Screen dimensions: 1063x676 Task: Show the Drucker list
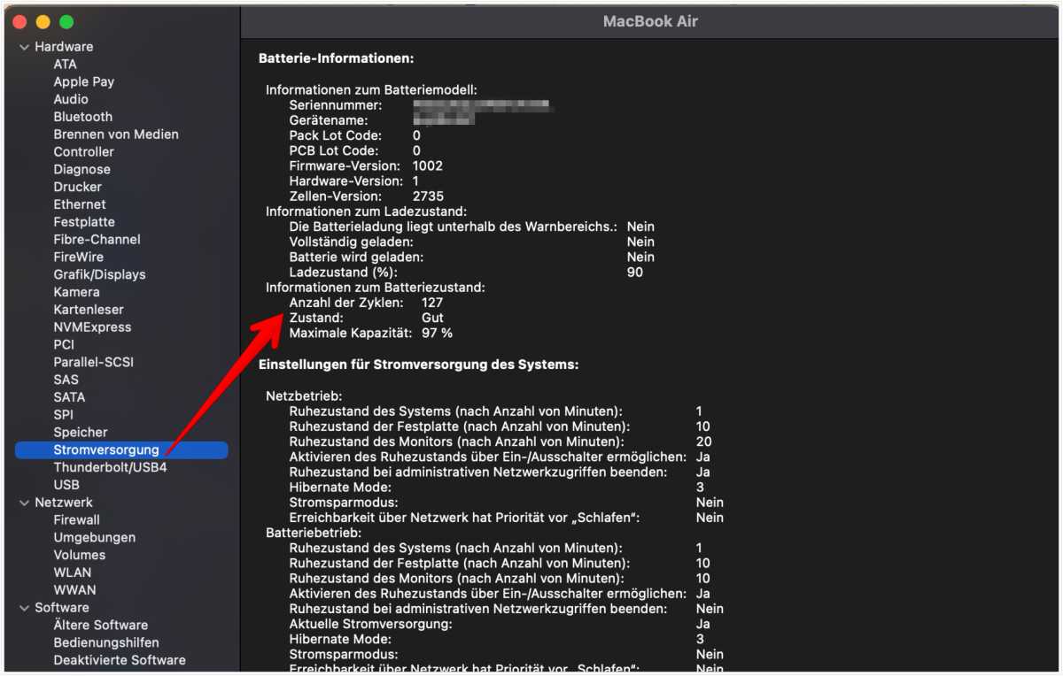(78, 187)
